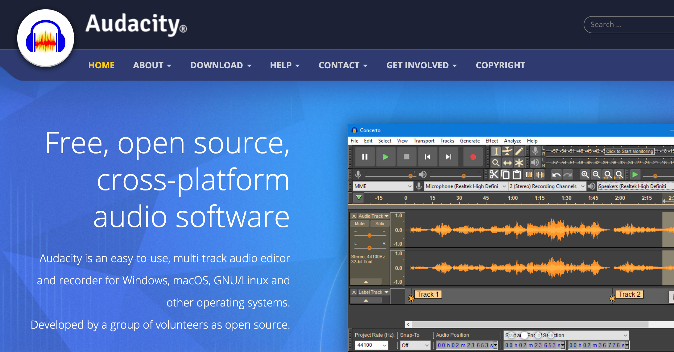Skip to end of the track
Viewport: 674px width, 352px height.
pos(449,157)
